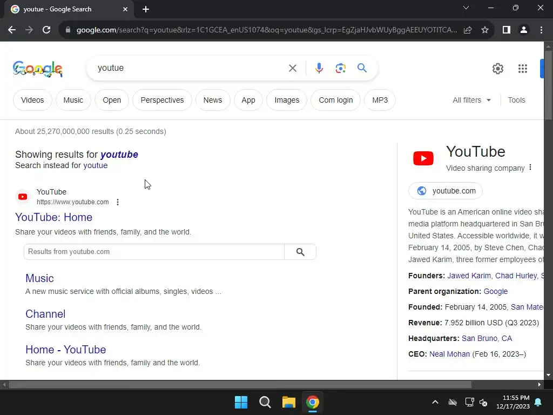Click the Google holiday logo
553x415 pixels.
pyautogui.click(x=38, y=69)
